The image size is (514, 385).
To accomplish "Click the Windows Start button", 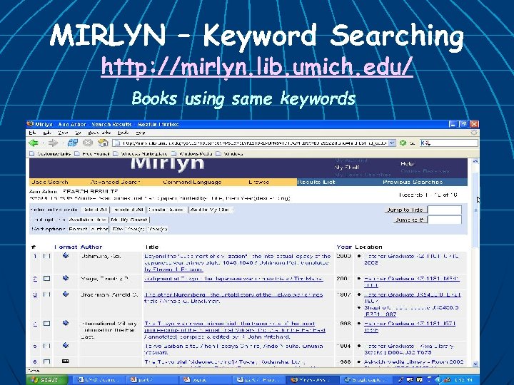I will coord(46,380).
